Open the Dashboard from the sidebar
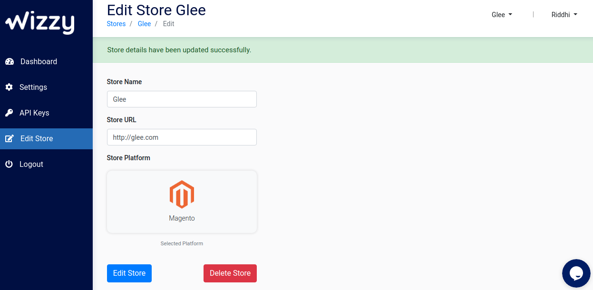Screen dimensions: 593x290 click(x=38, y=61)
